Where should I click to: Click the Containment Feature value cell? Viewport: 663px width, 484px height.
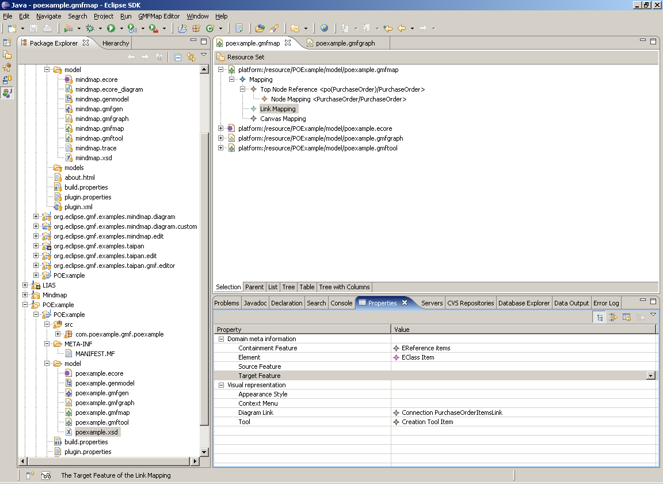click(524, 348)
